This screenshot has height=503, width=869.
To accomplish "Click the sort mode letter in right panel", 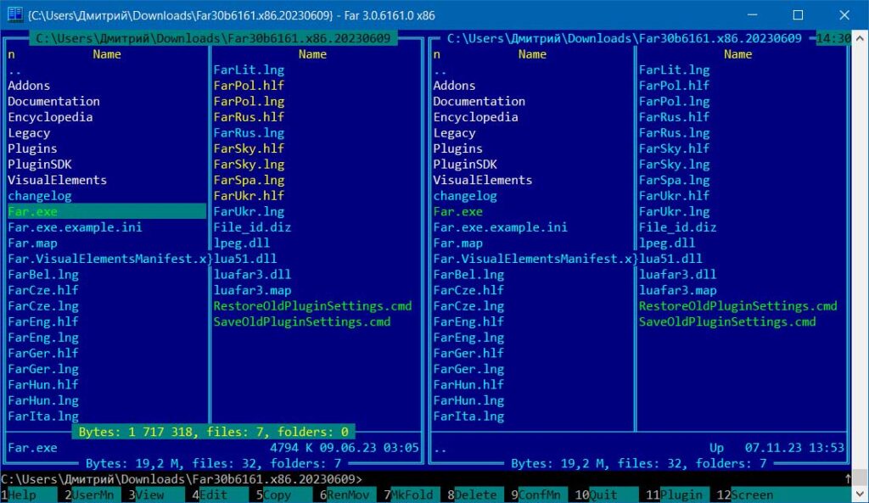I will point(437,54).
